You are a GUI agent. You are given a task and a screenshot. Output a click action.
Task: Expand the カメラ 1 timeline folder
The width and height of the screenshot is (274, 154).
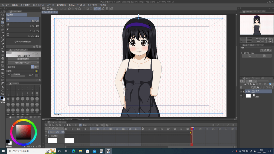click(x=49, y=132)
